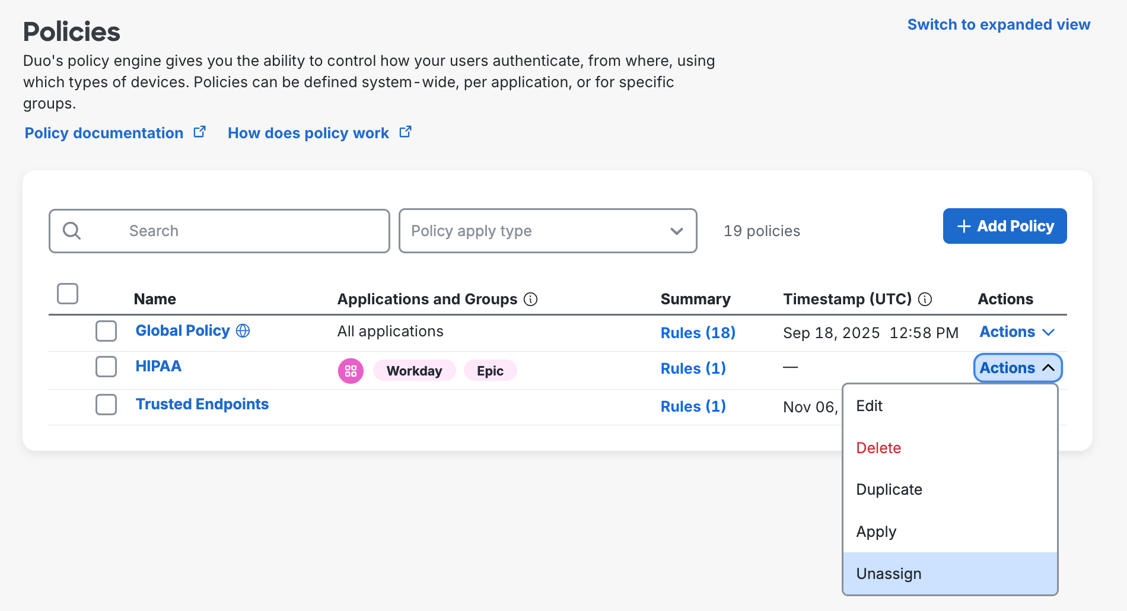This screenshot has height=611, width=1127.
Task: Select Duplicate from the Actions menu
Action: click(889, 489)
